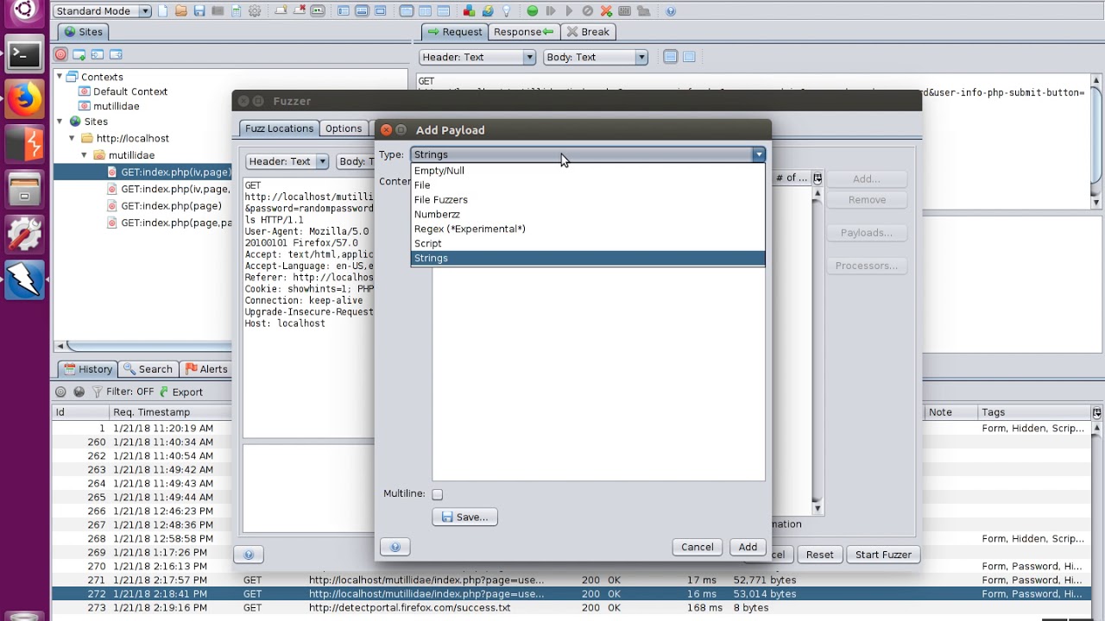Open the Standard Mode dropdown
The width and height of the screenshot is (1105, 621).
(102, 11)
